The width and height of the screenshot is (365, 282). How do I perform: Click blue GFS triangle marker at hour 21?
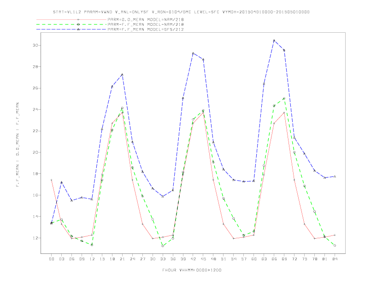click(122, 75)
